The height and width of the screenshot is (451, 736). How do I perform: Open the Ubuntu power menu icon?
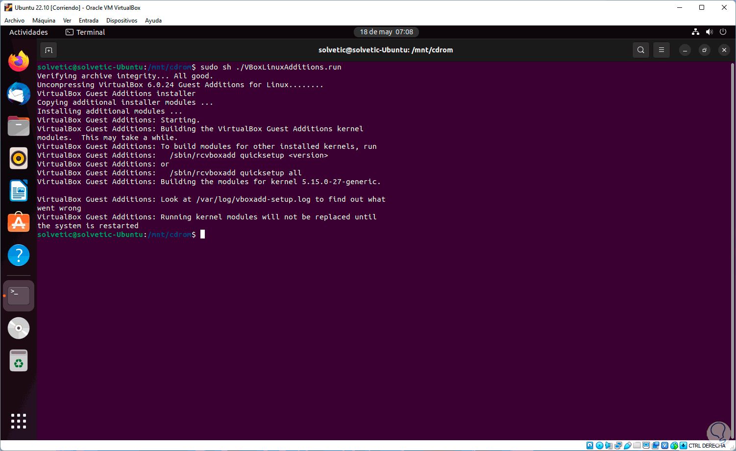click(723, 32)
